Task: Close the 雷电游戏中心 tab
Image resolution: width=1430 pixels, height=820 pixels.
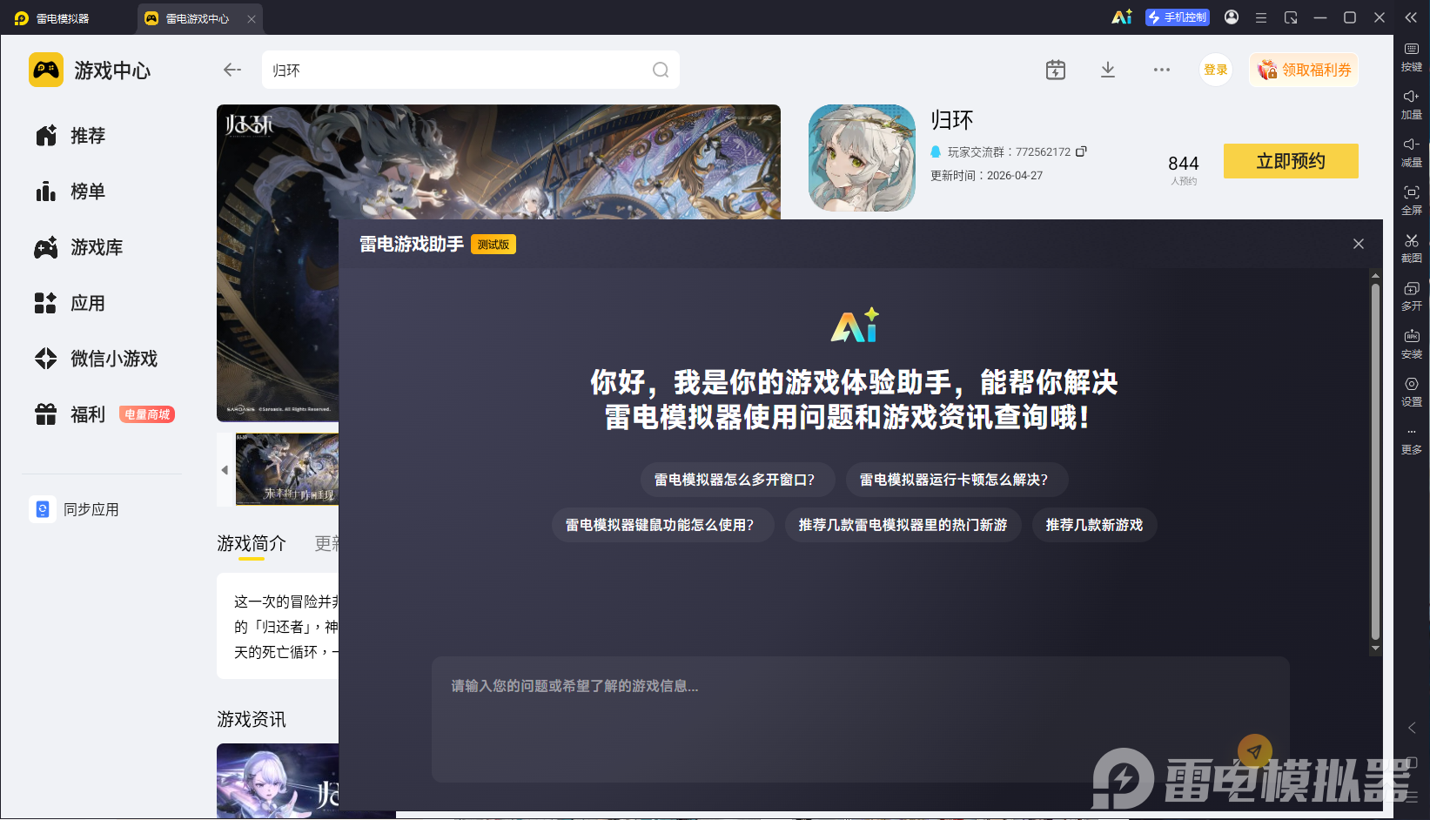Action: click(x=252, y=18)
